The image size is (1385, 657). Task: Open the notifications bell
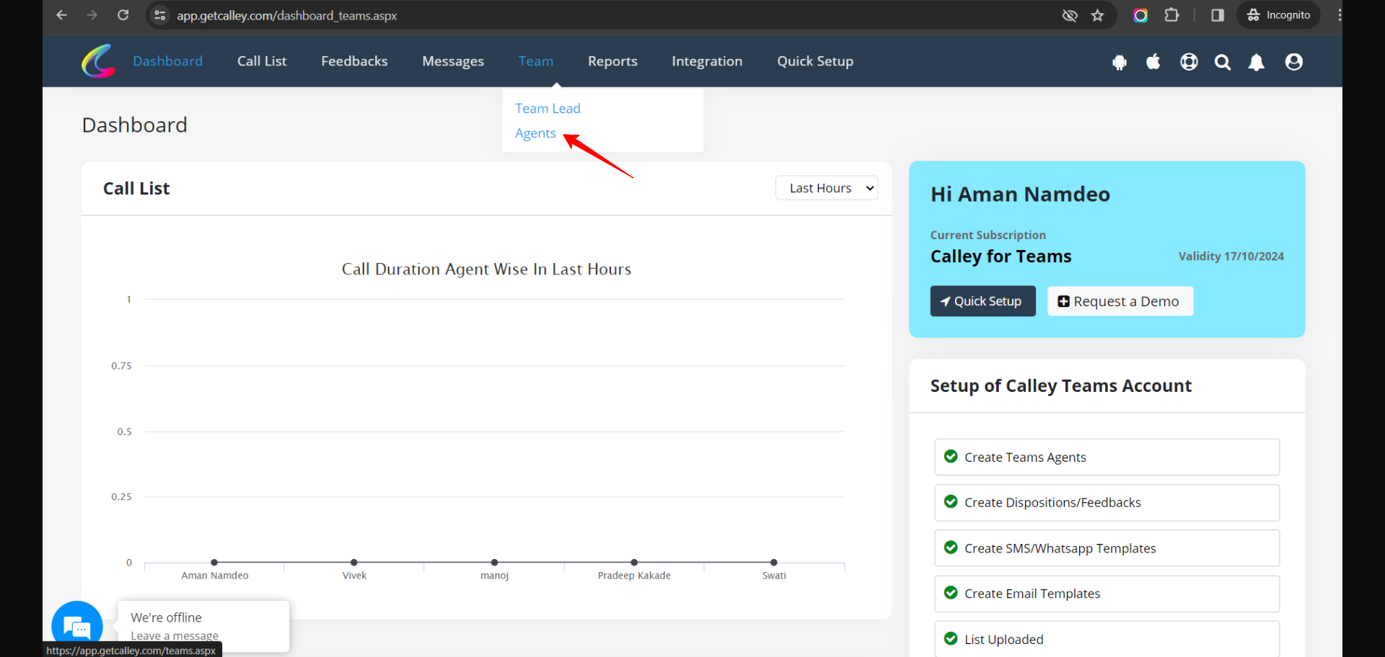1257,63
